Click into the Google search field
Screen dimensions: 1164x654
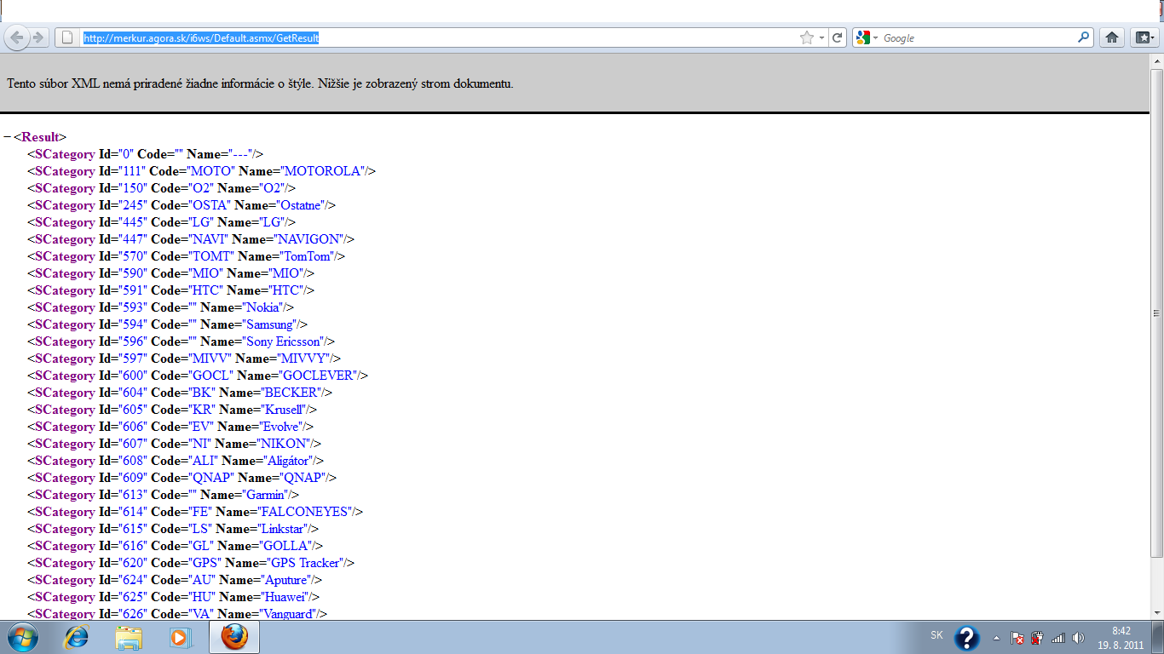(978, 37)
